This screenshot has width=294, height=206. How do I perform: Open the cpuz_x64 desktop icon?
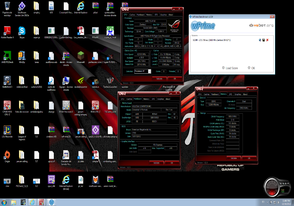[51, 181]
